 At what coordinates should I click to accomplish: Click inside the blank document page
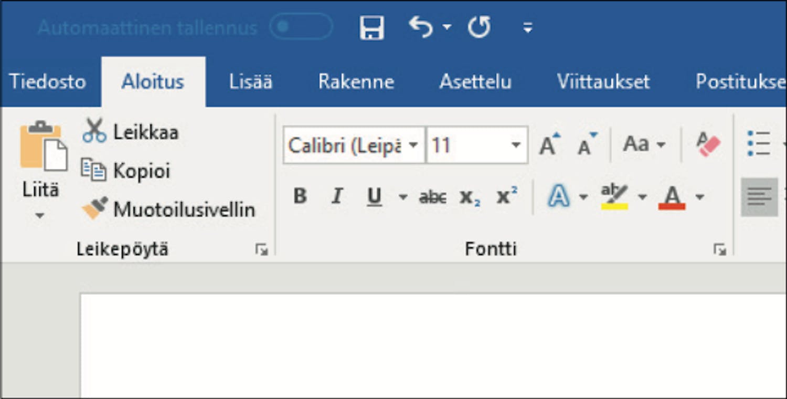[433, 346]
